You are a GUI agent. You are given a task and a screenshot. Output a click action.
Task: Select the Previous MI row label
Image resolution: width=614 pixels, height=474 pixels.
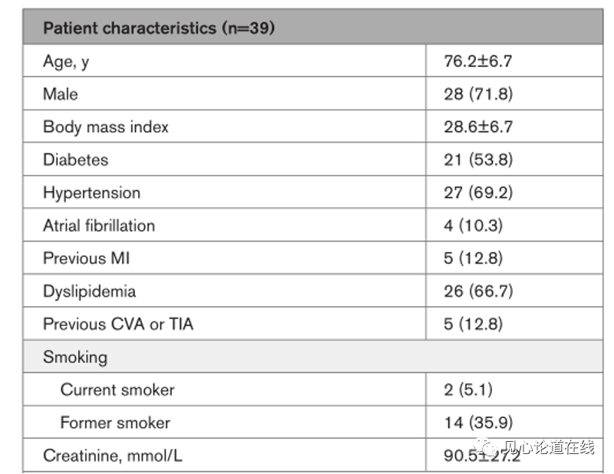[x=86, y=258]
